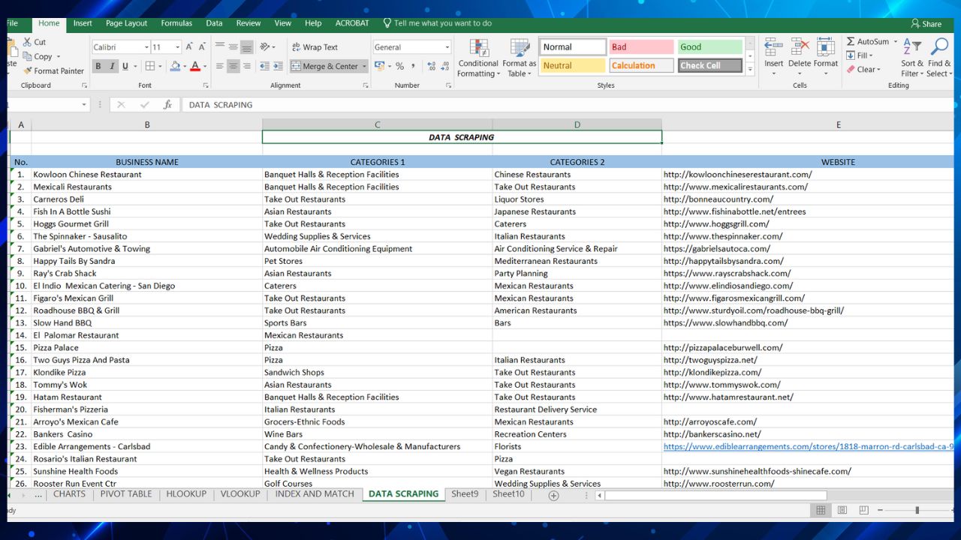
Task: Open the Edible Arrangements website hyperlink
Action: point(807,447)
